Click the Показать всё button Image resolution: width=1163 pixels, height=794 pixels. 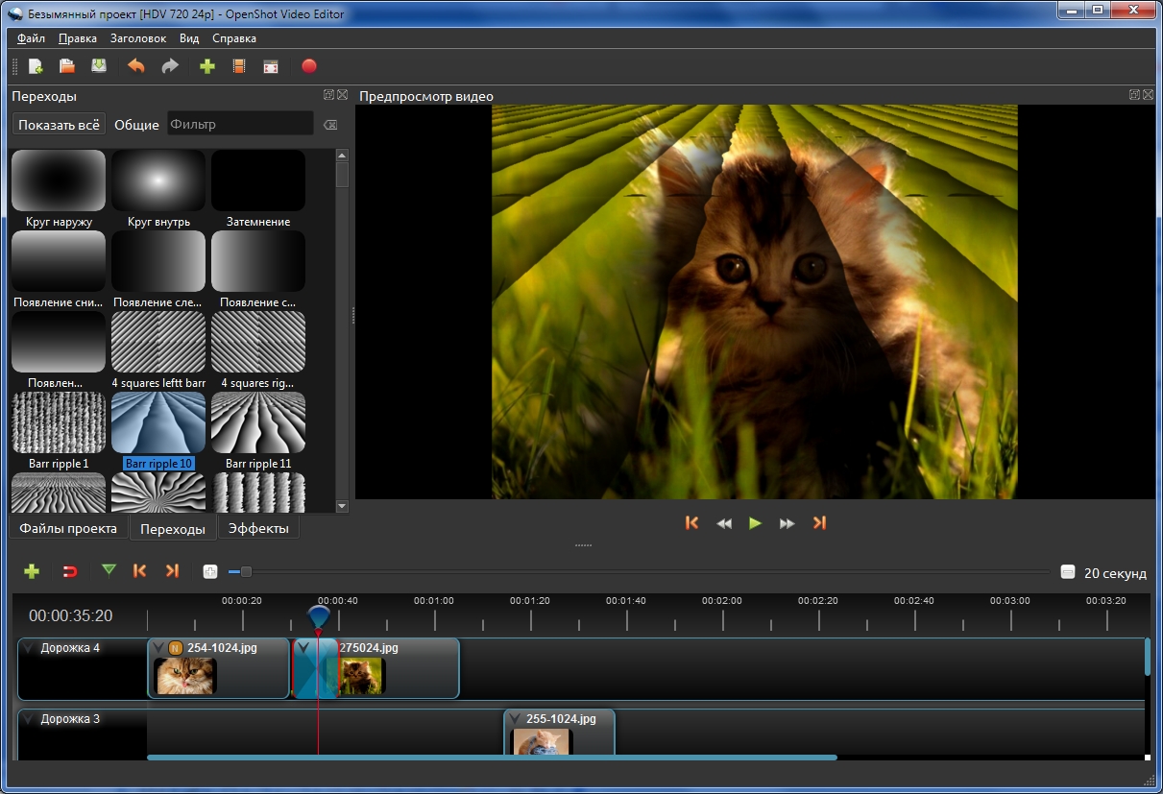click(59, 125)
